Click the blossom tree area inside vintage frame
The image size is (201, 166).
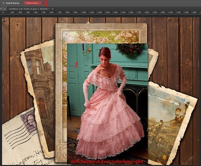click(x=100, y=37)
